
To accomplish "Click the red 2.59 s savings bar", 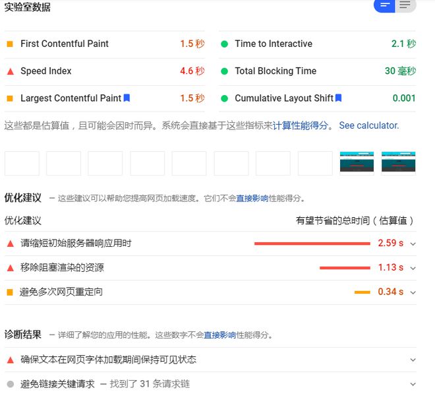I will pos(312,244).
